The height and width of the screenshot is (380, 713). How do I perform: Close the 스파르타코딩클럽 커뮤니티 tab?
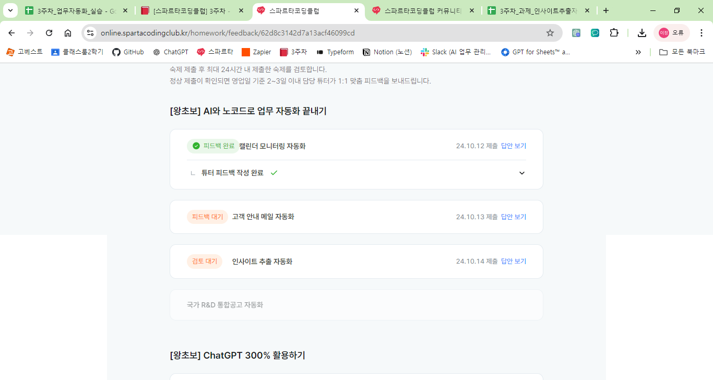(471, 10)
